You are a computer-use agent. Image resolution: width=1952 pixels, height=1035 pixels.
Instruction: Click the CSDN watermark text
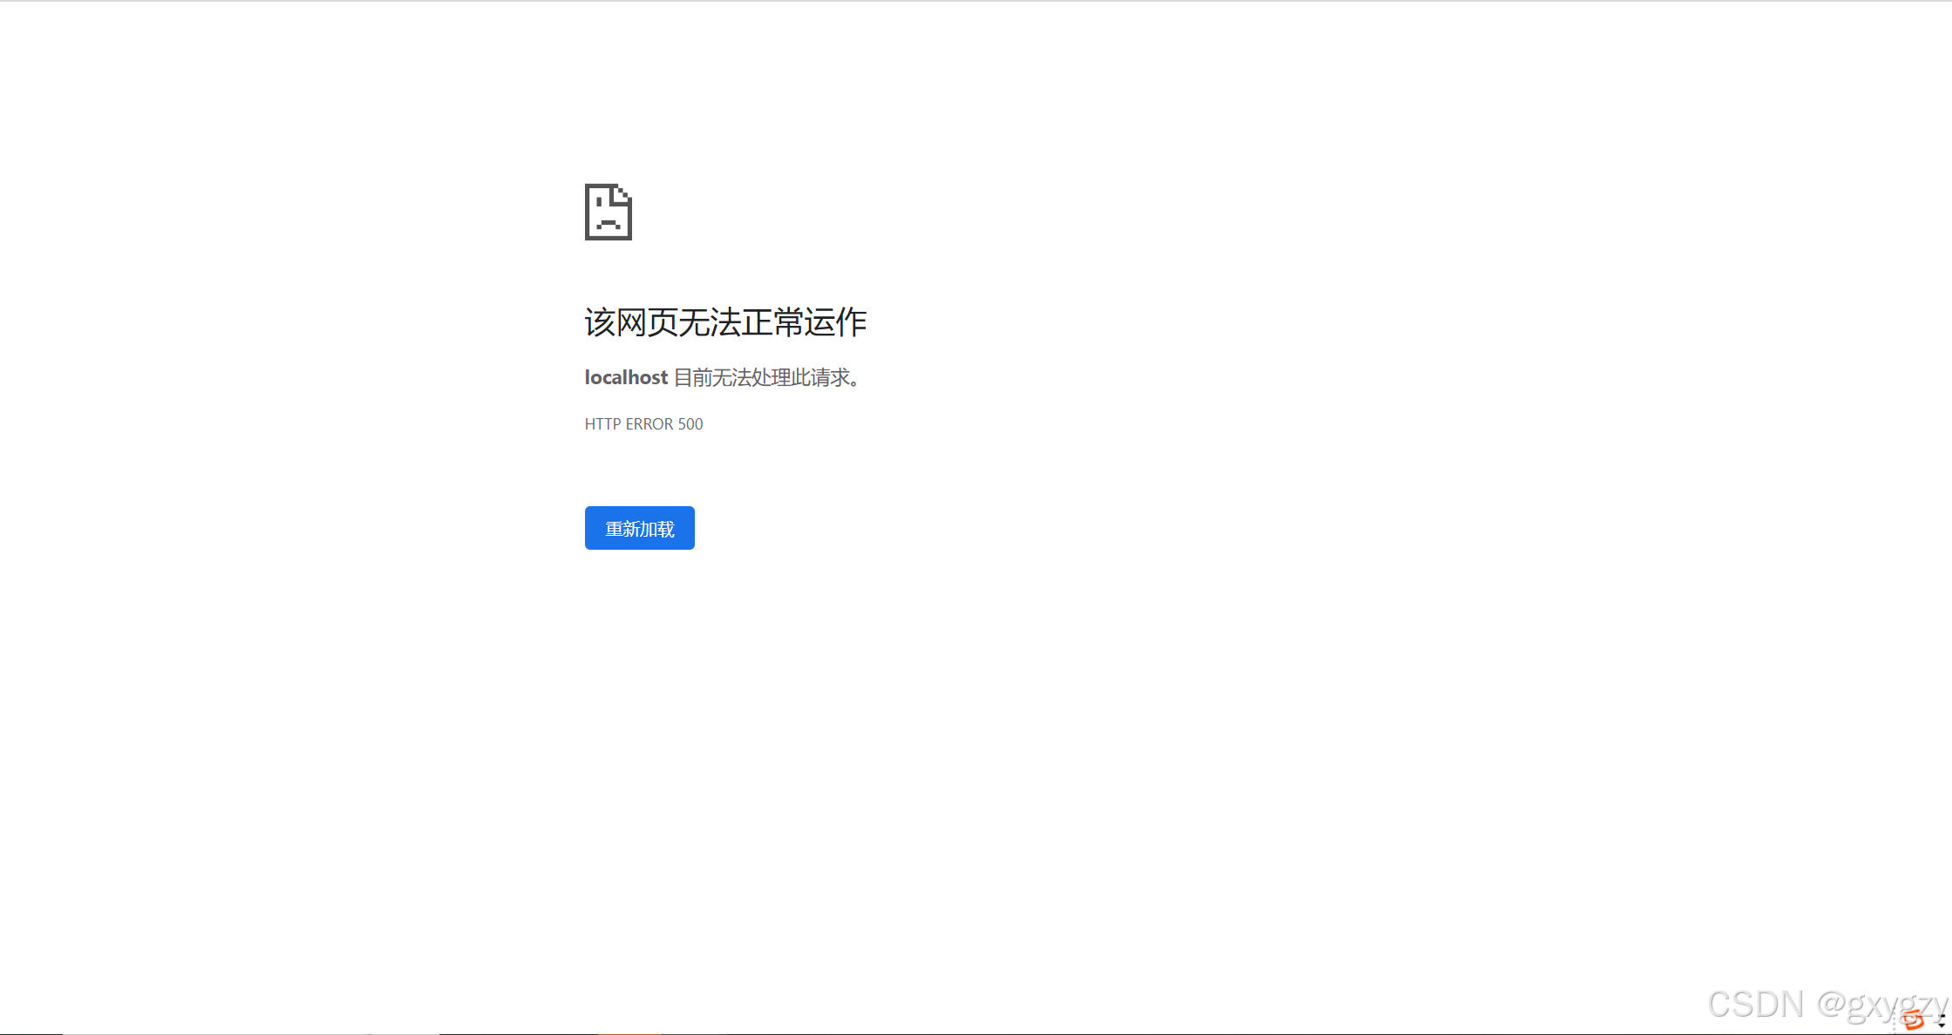click(1755, 1005)
